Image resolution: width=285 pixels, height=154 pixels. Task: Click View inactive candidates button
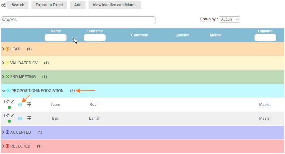click(115, 5)
